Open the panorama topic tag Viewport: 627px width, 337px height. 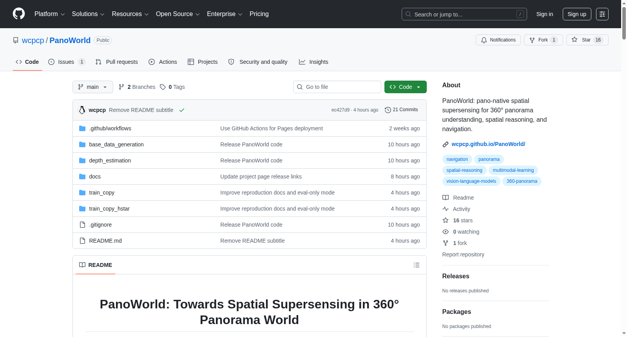point(489,159)
